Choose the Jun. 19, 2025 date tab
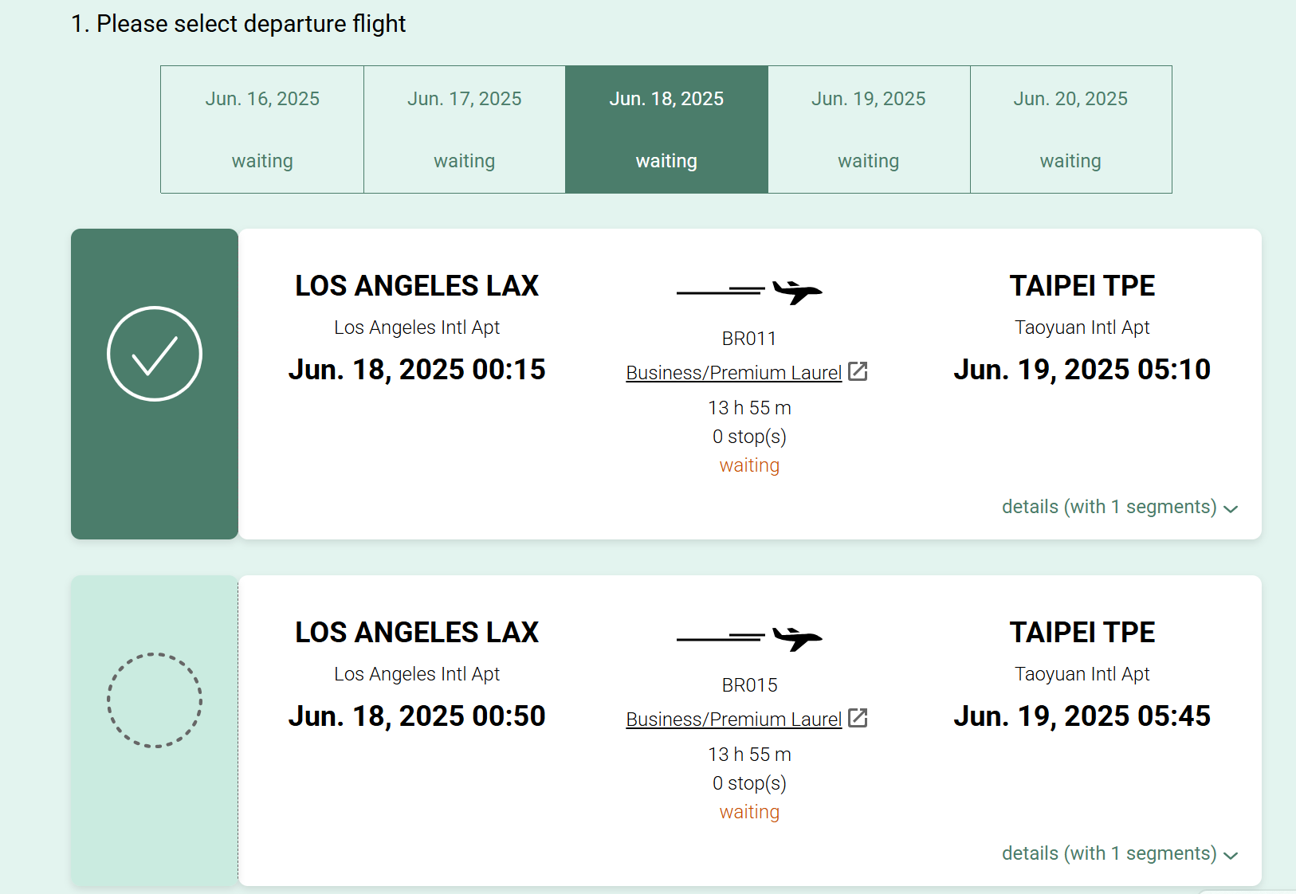Image resolution: width=1296 pixels, height=894 pixels. (869, 129)
